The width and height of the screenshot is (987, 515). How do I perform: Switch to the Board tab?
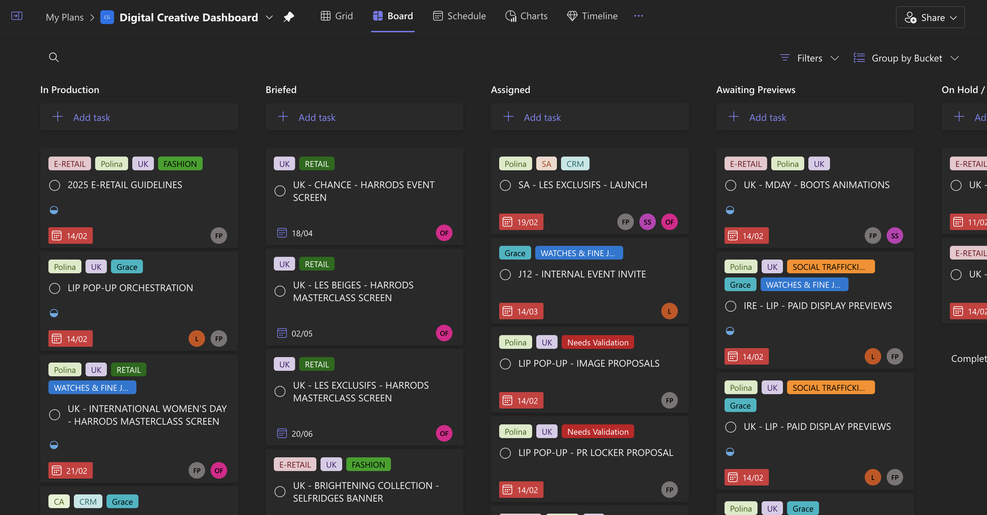point(392,16)
